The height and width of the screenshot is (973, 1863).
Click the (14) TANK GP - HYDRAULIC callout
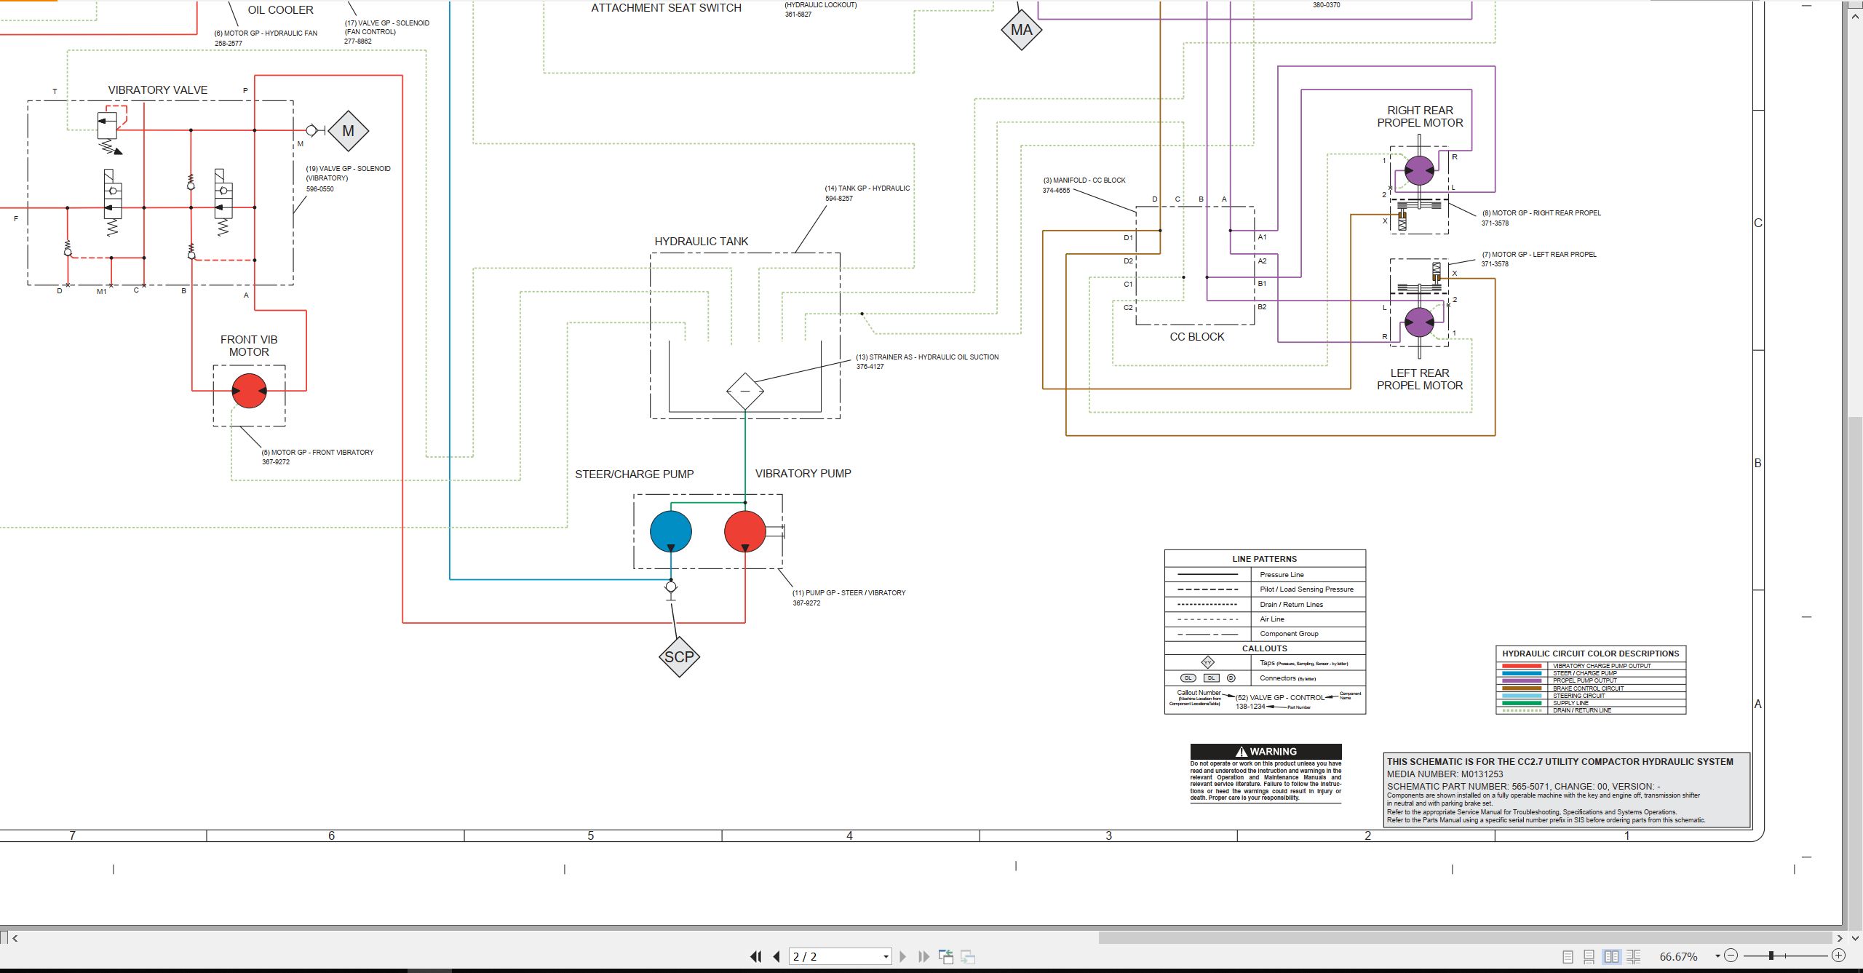point(867,193)
